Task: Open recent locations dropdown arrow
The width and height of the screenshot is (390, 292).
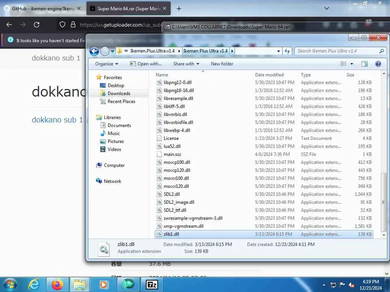Action: click(112, 51)
